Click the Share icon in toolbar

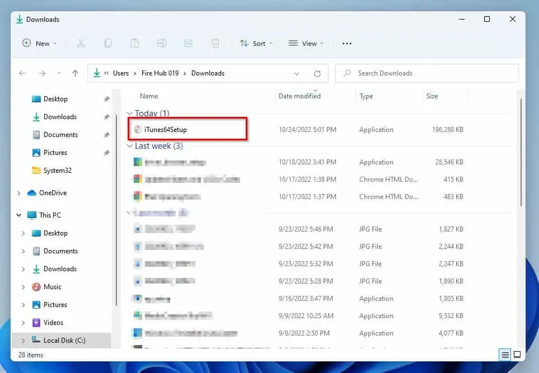tap(189, 43)
